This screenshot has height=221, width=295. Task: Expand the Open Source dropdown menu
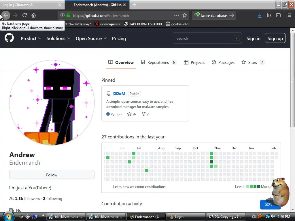point(91,38)
